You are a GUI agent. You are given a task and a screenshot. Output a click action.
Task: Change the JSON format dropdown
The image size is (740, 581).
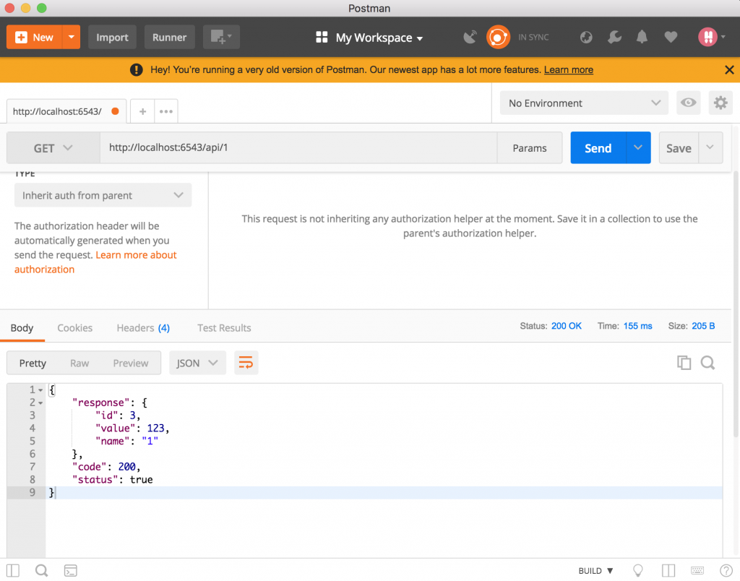point(197,363)
